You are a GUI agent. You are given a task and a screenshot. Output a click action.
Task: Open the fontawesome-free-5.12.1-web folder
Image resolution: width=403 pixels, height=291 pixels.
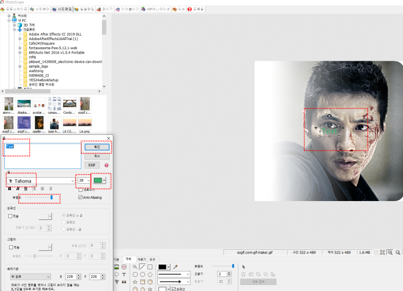coord(53,48)
